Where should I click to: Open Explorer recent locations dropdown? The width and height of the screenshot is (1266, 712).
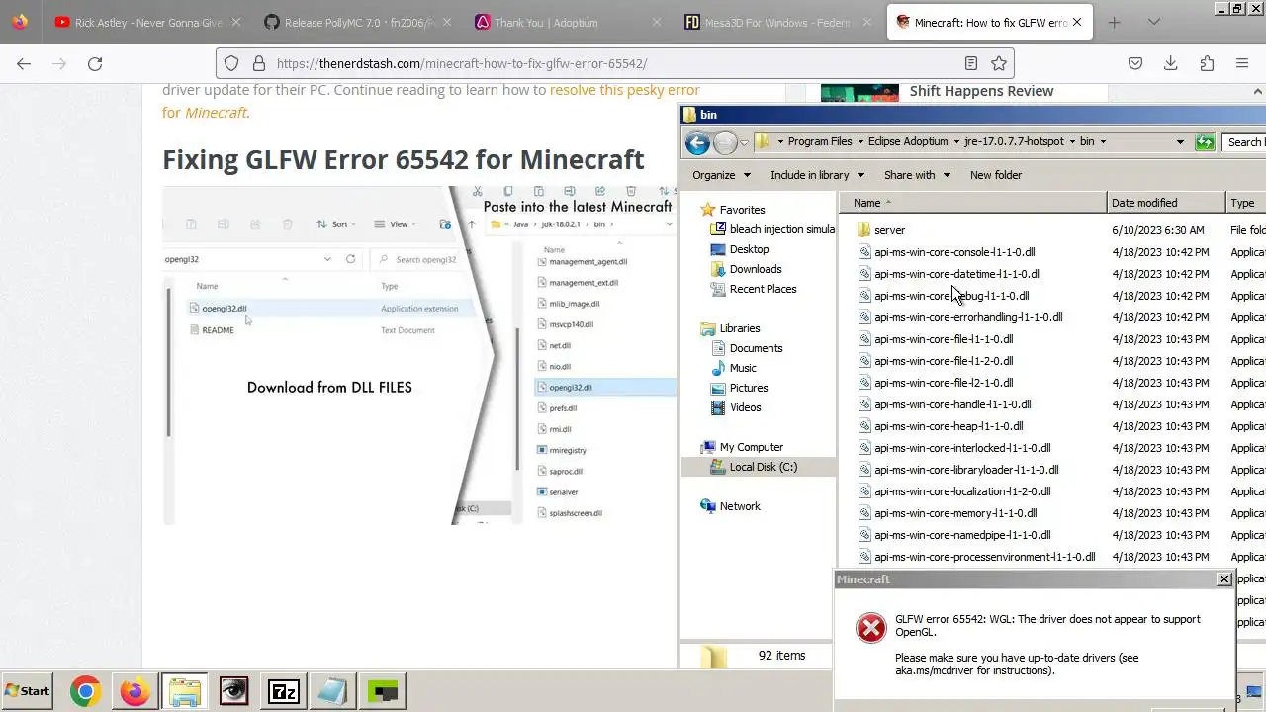click(x=745, y=142)
